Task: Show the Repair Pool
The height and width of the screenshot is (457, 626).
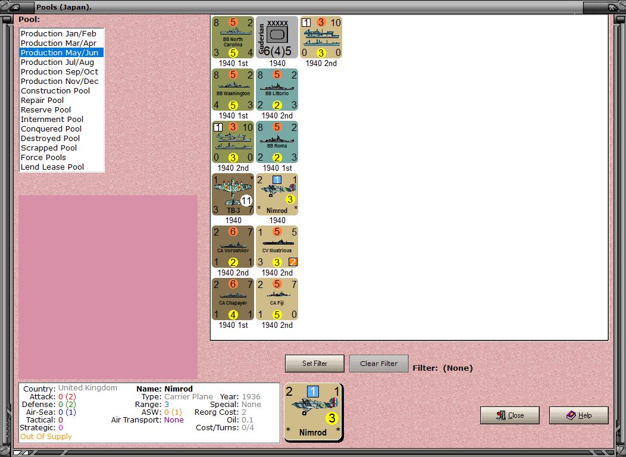Action: [x=61, y=101]
